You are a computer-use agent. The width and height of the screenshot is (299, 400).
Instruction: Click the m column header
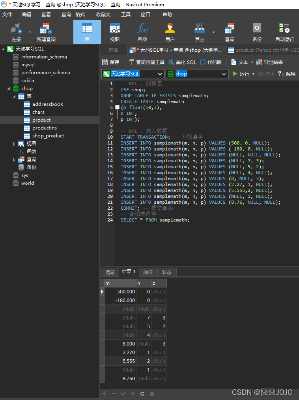click(x=120, y=283)
